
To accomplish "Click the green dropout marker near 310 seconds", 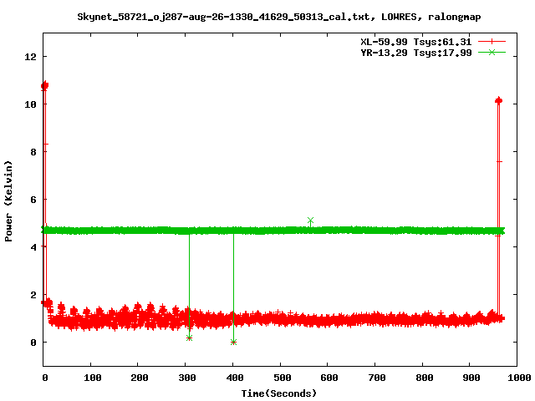I will point(190,338).
